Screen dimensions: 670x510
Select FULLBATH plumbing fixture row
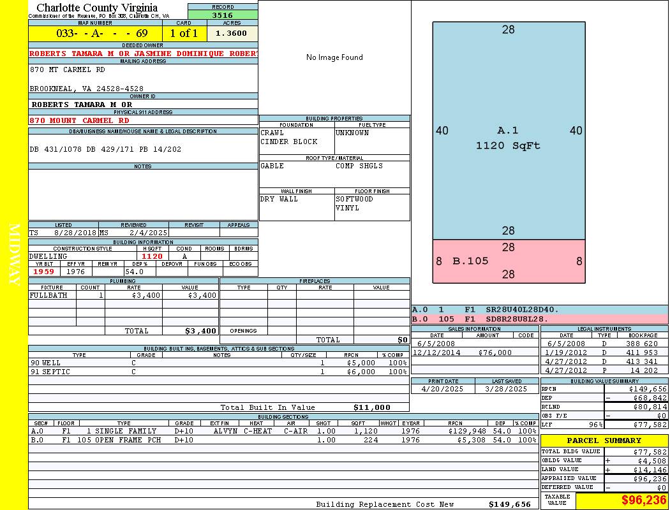[x=124, y=295]
